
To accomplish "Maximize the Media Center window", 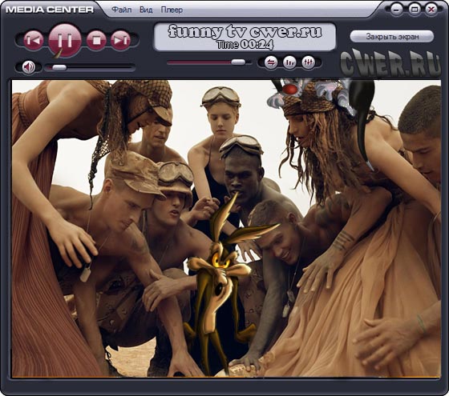I will [x=414, y=9].
